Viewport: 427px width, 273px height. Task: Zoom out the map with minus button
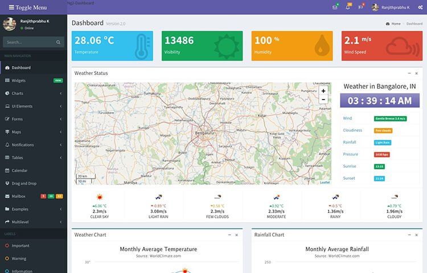[x=323, y=100]
